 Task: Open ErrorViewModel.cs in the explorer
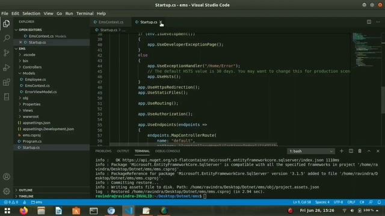coord(41,92)
